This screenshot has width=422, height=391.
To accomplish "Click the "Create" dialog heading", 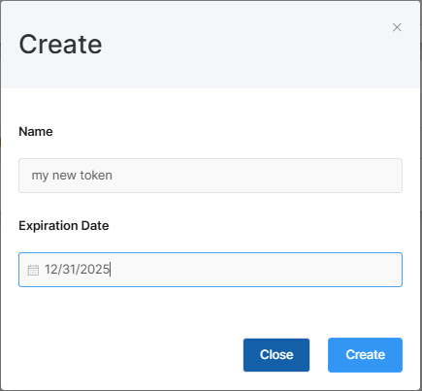I will click(x=60, y=45).
